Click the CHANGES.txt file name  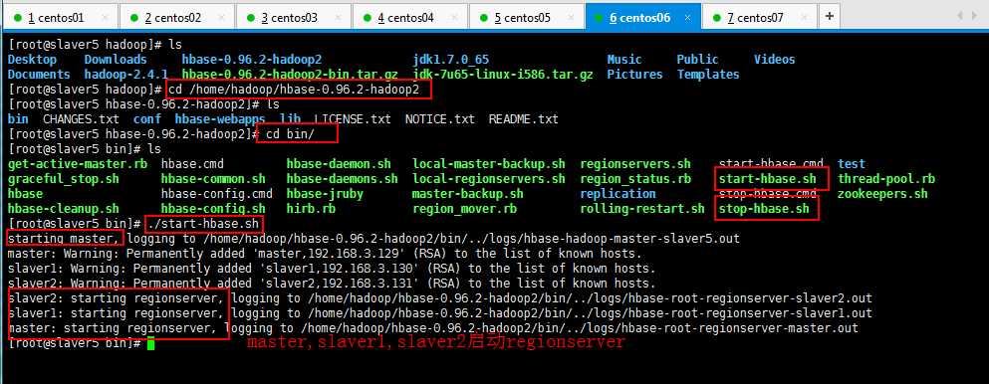pos(81,119)
